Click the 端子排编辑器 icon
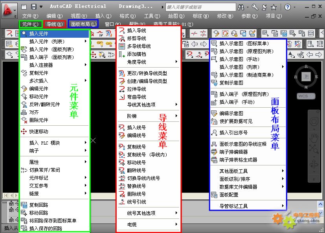The width and height of the screenshot is (325, 233). click(x=214, y=152)
